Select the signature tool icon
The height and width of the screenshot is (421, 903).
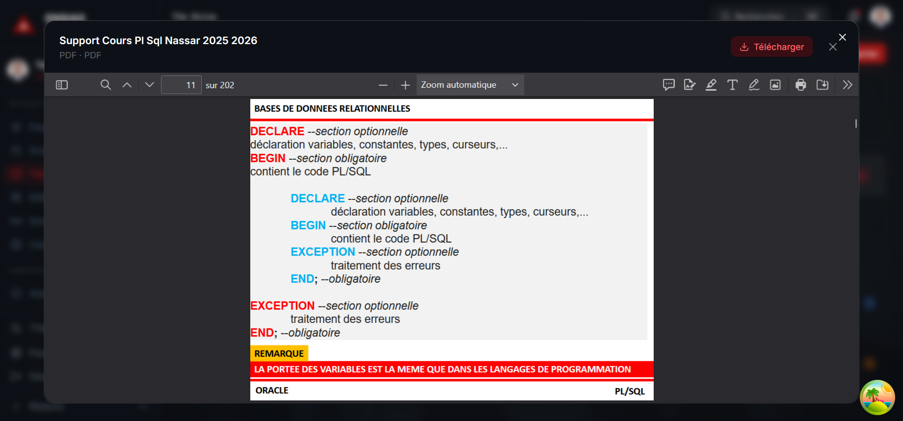690,85
